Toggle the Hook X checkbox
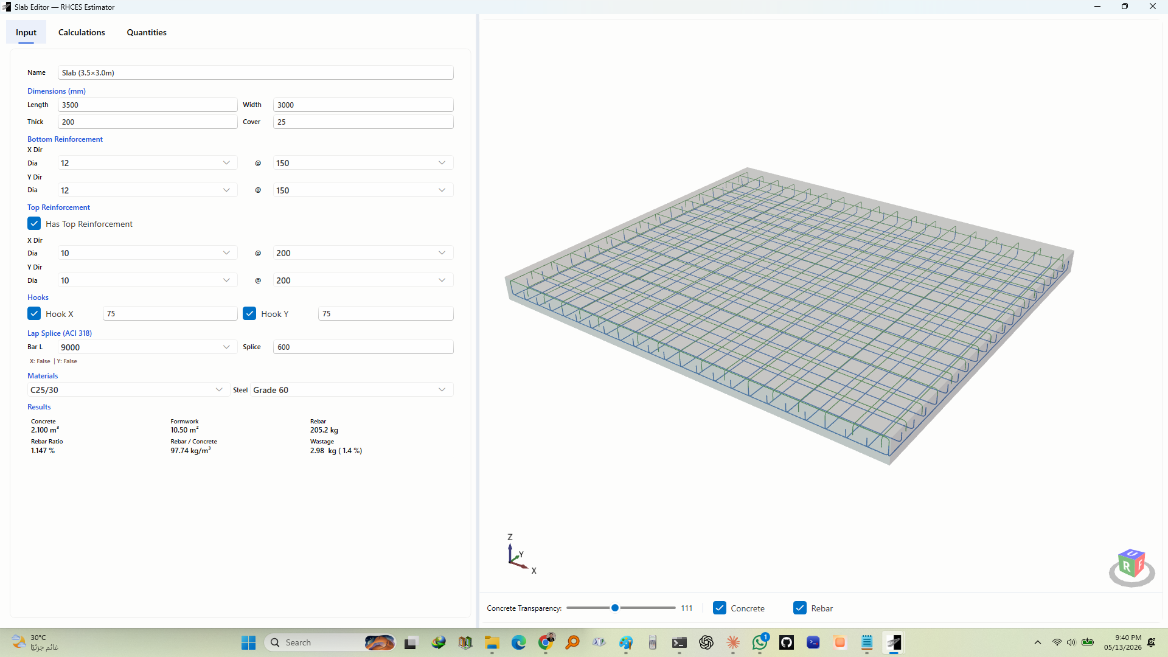This screenshot has width=1168, height=657. 34,313
